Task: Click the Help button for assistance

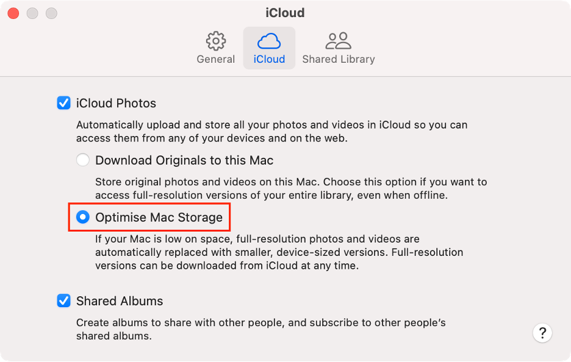Action: click(542, 333)
